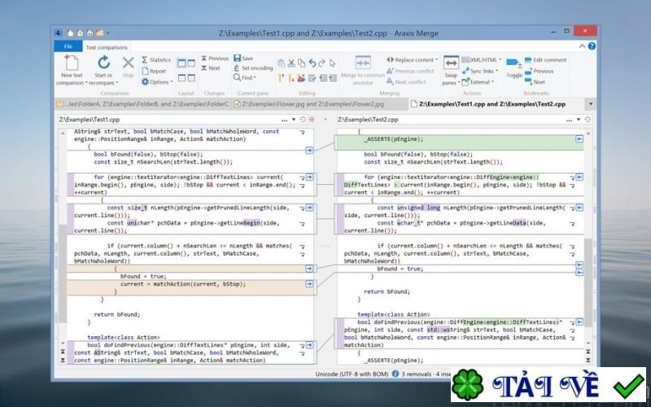Image resolution: width=651 pixels, height=407 pixels.
Task: Click the Report button
Action: point(155,71)
